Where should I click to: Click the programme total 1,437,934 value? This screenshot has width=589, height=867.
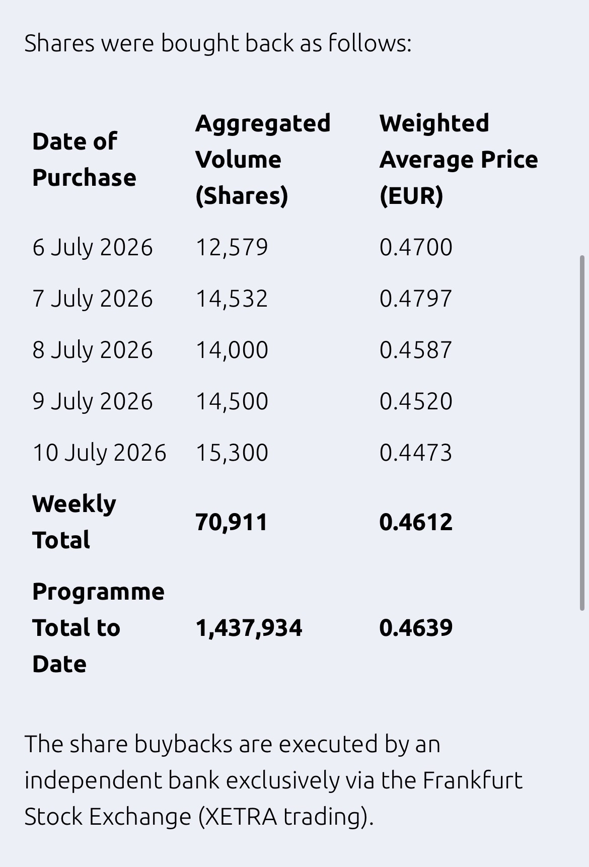[249, 627]
